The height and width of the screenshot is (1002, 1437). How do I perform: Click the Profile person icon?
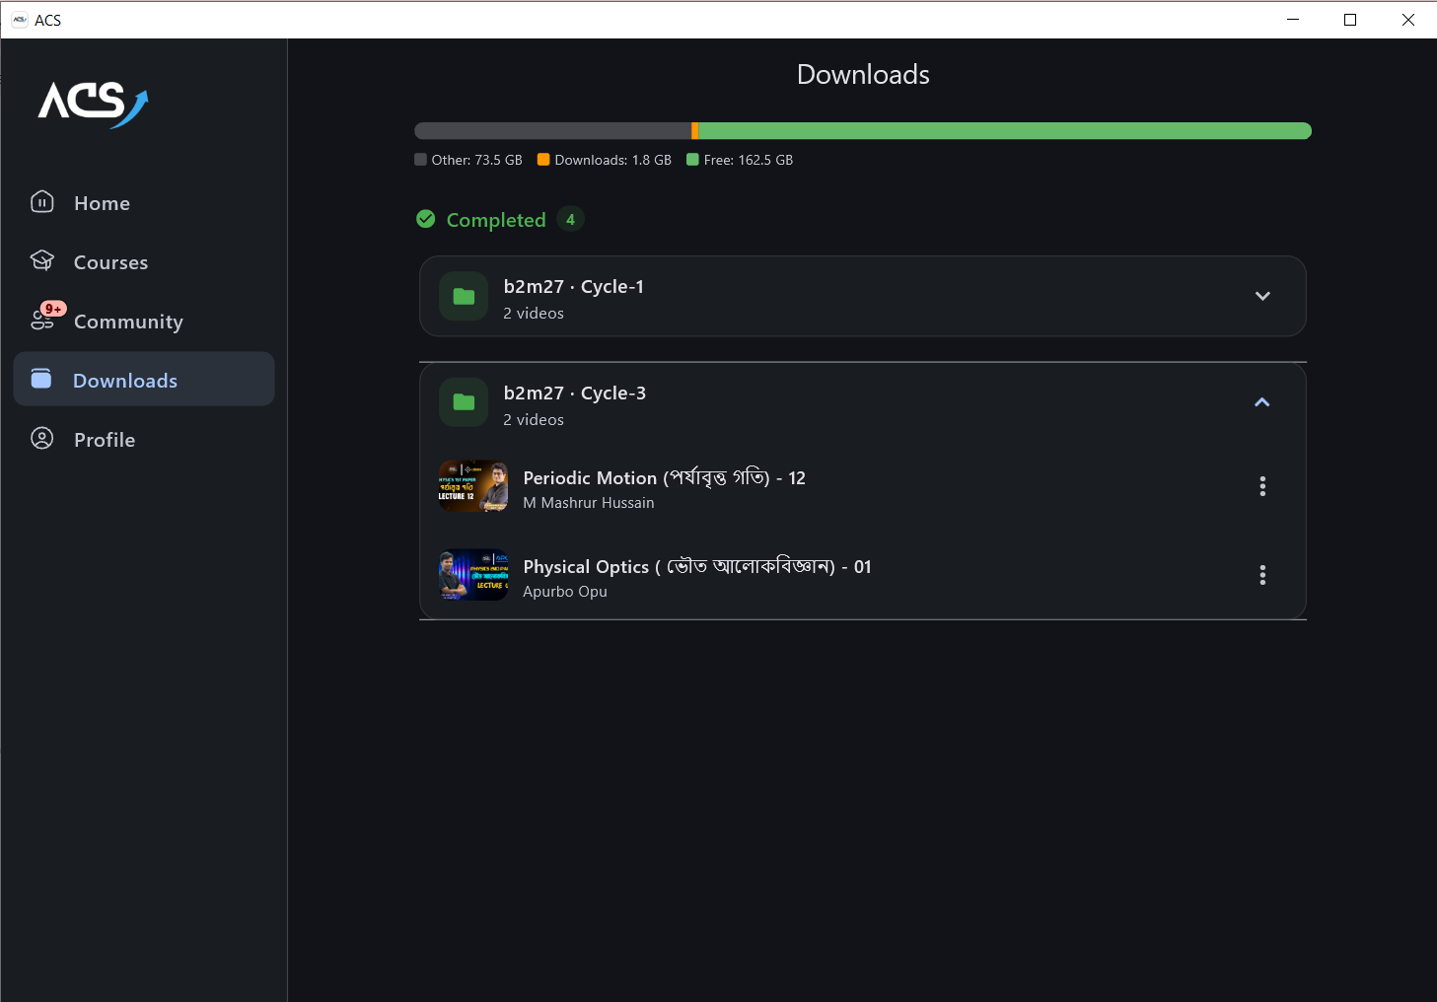(42, 438)
